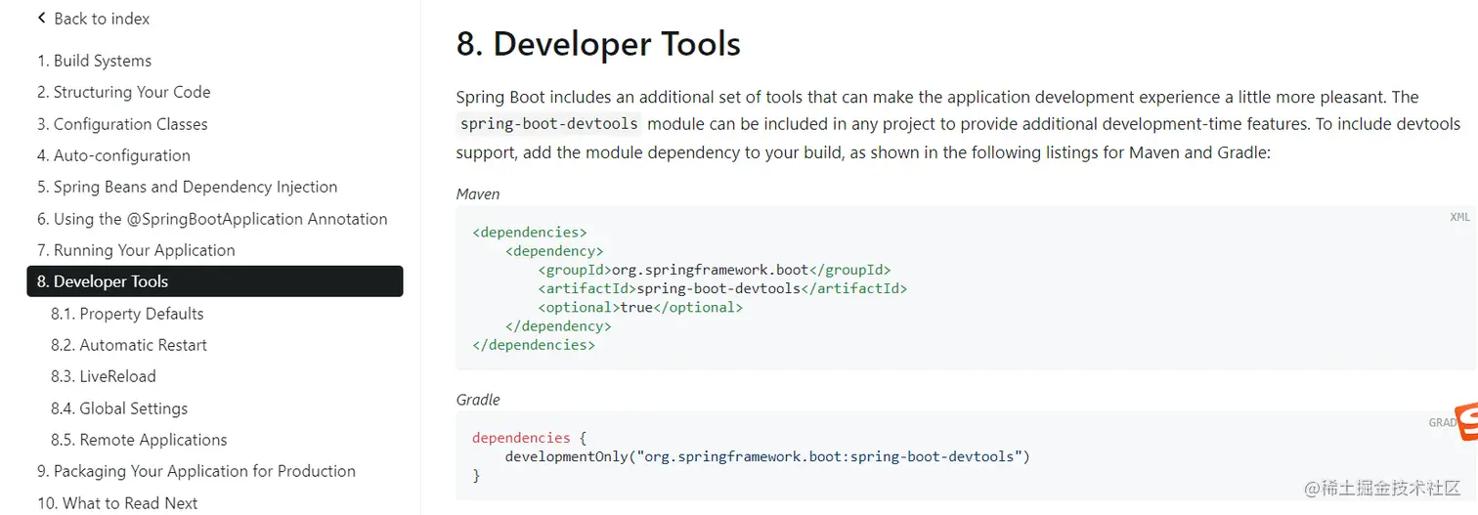Screen dimensions: 1478x515
Task: Open 9. Packaging Your Application for Production
Action: (x=196, y=471)
